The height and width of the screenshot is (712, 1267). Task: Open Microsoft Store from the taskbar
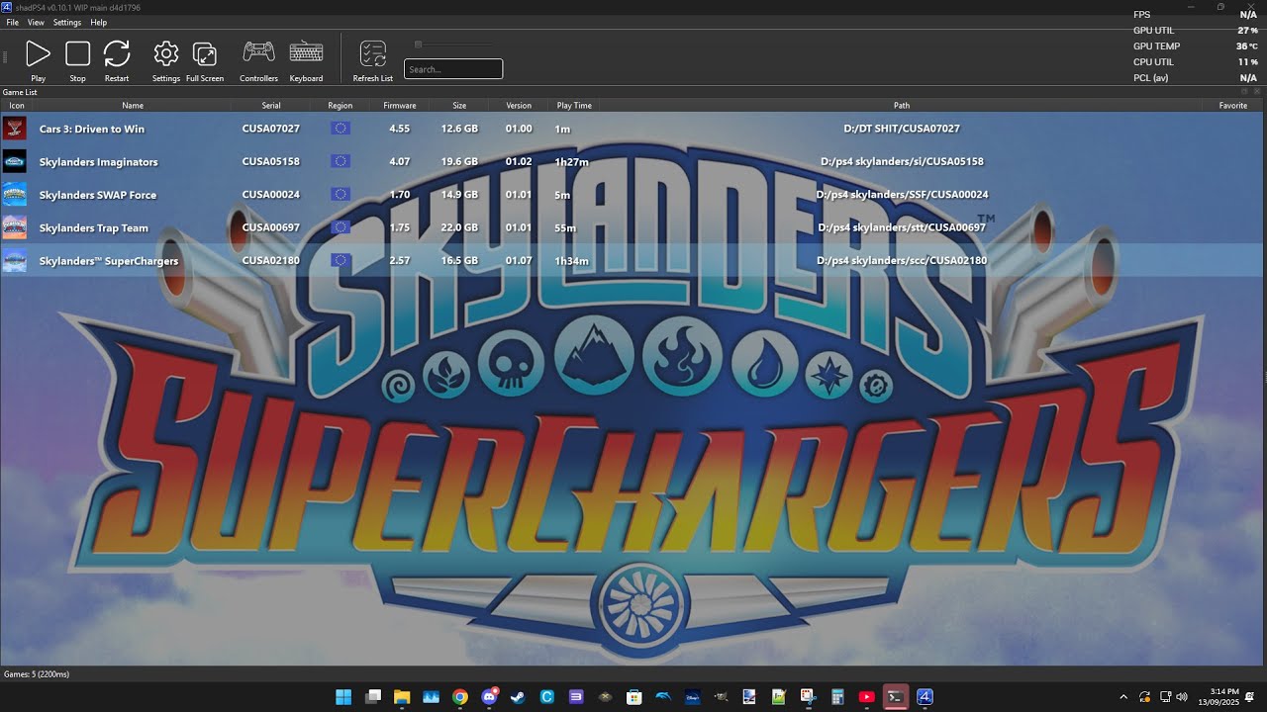pos(634,697)
